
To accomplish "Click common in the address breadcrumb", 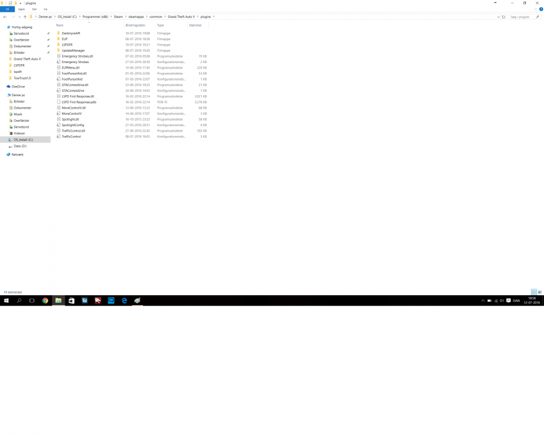I will point(156,17).
